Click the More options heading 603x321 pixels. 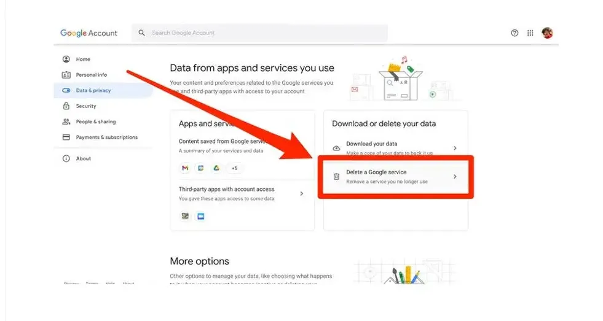click(200, 261)
